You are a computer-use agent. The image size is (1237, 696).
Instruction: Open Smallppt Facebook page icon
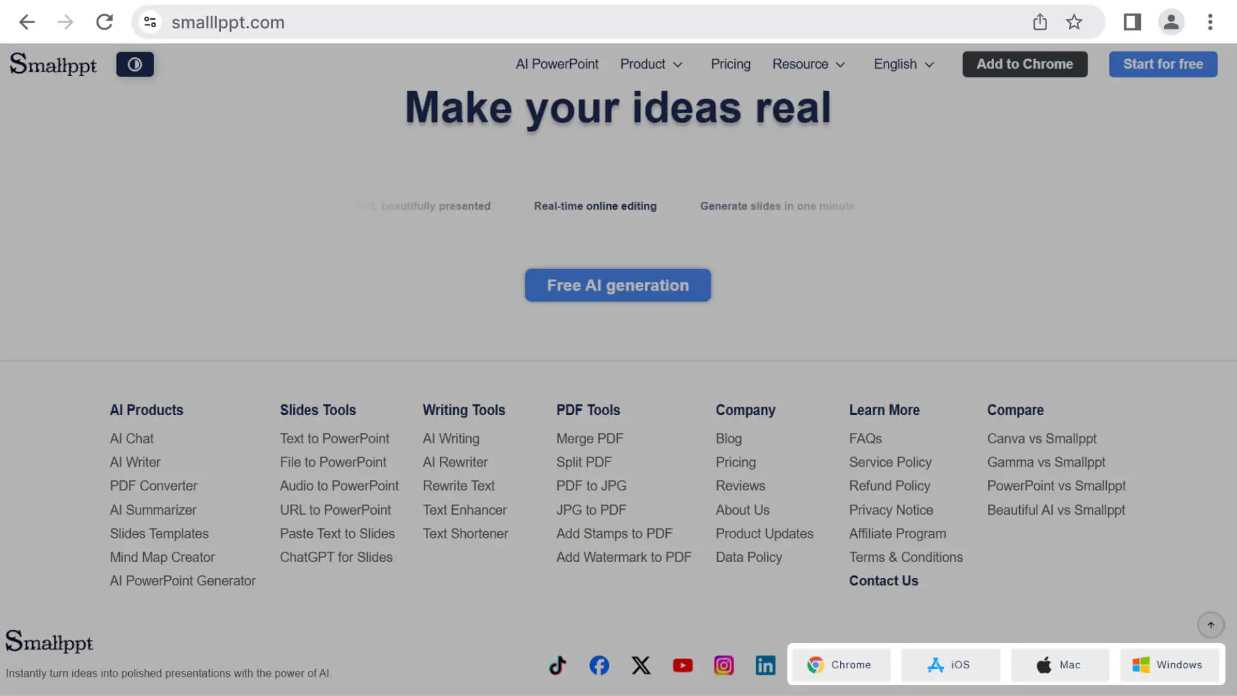599,665
